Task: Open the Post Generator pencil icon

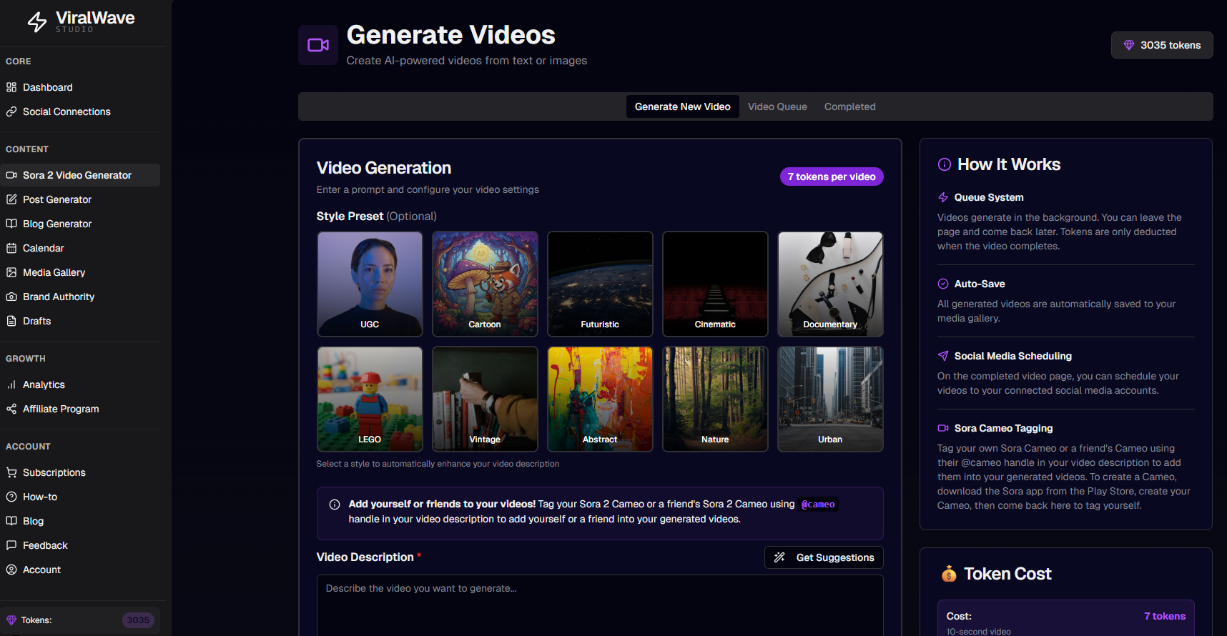Action: 11,199
